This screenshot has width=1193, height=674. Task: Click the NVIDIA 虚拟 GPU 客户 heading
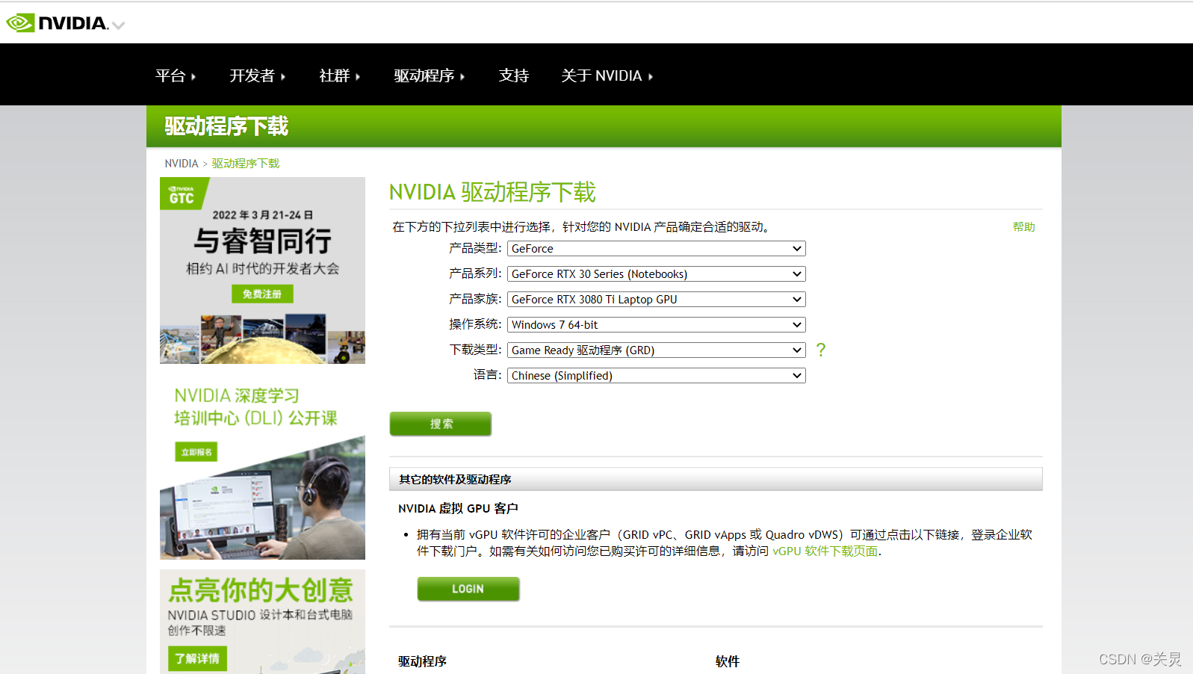(x=458, y=508)
